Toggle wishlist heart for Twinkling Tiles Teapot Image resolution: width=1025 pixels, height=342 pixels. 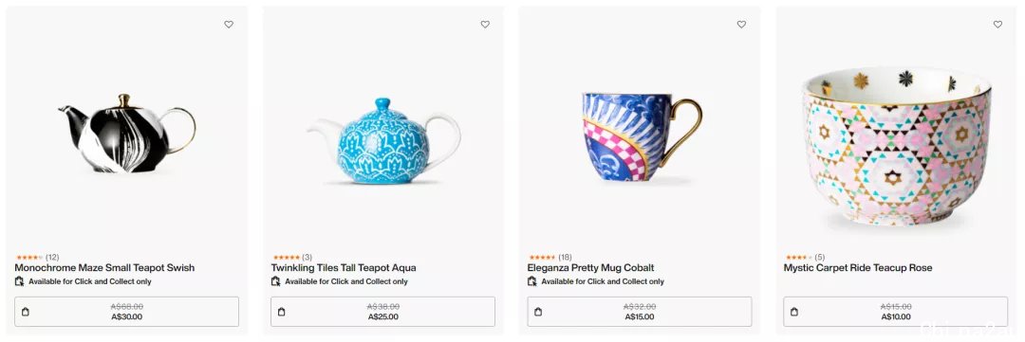click(x=485, y=24)
